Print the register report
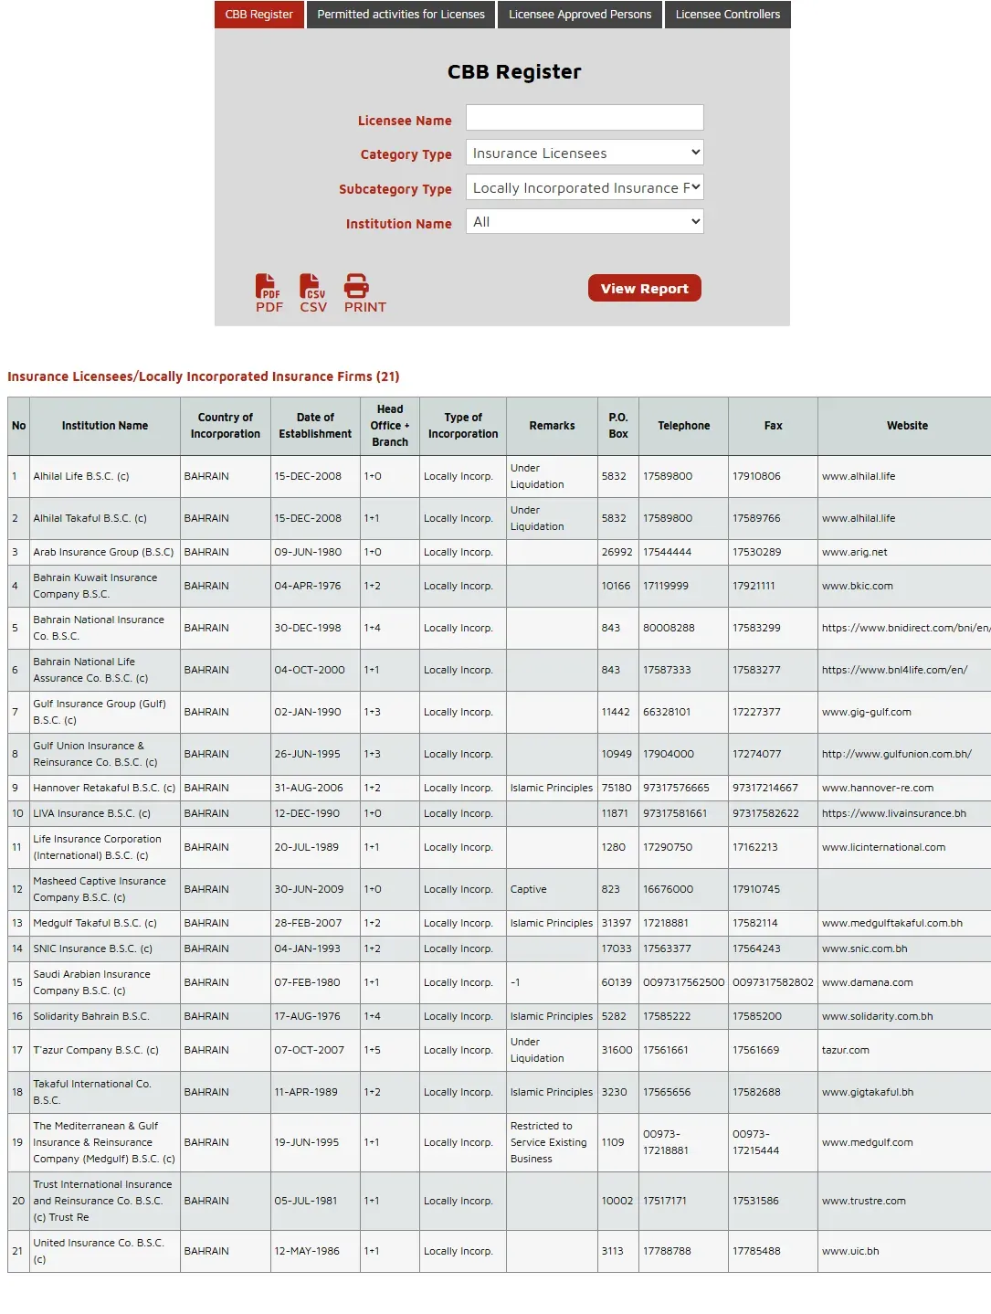Screen dimensions: 991x1314 coord(364,293)
